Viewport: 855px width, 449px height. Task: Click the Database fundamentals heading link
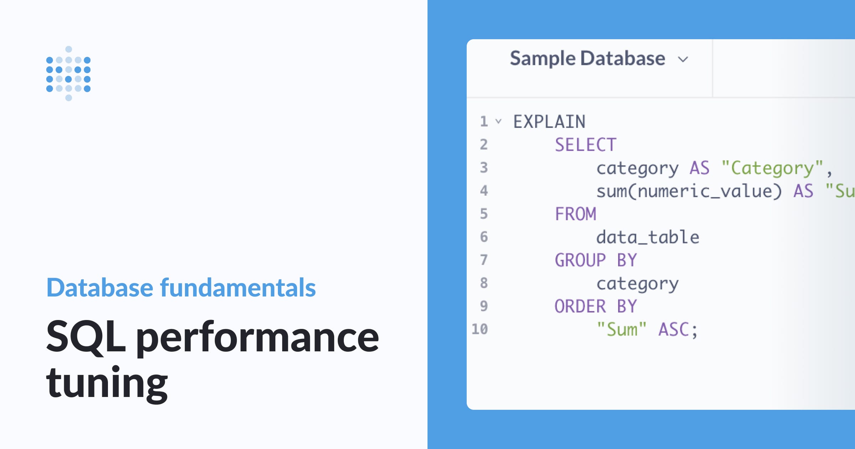point(181,288)
